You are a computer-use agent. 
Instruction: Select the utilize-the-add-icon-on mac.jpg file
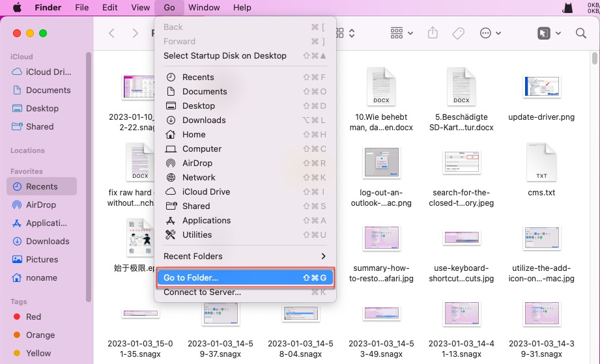(541, 238)
